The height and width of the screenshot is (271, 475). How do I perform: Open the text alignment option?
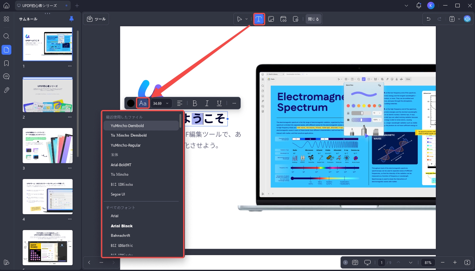point(180,103)
